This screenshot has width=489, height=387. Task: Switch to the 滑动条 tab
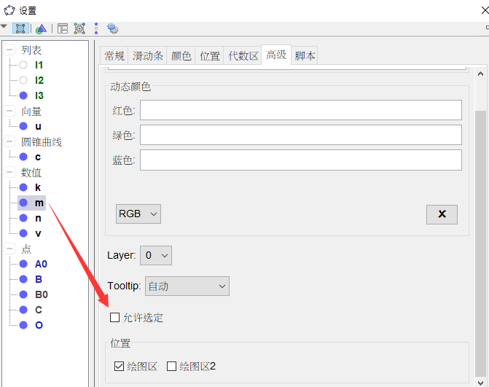point(147,56)
